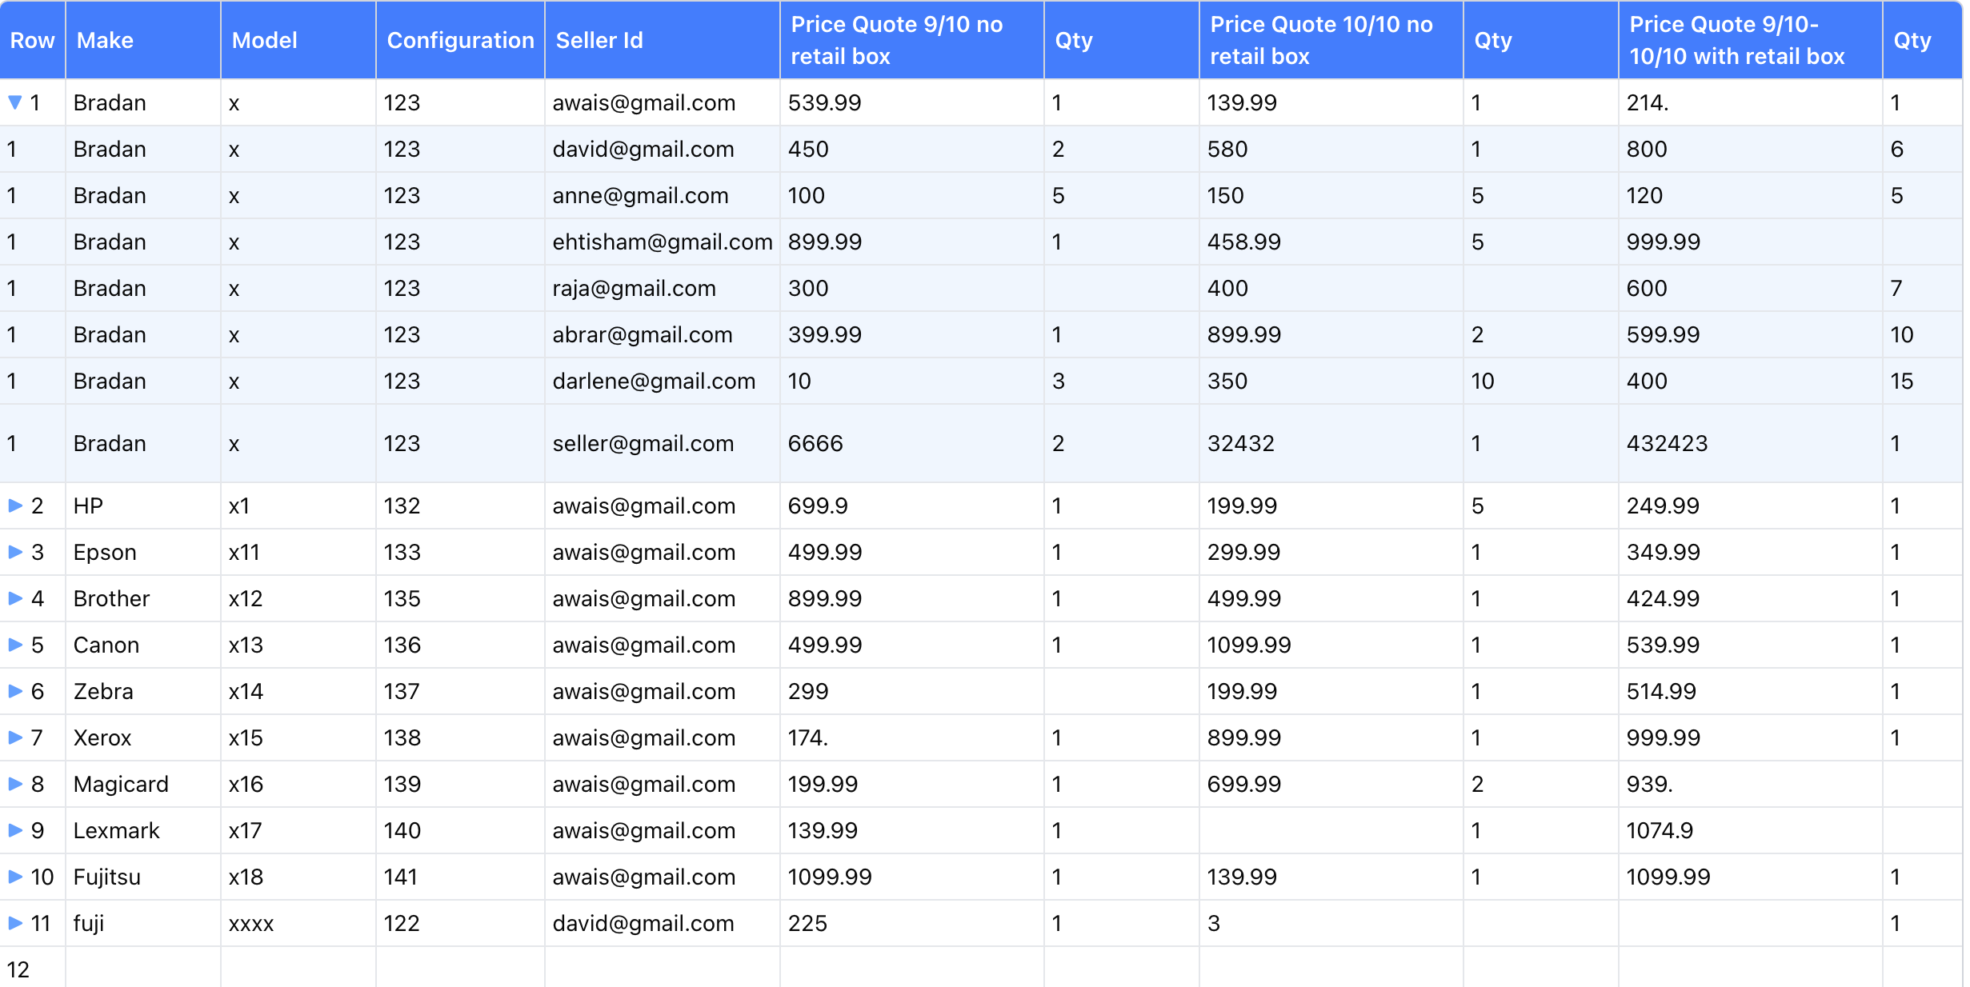This screenshot has height=987, width=1970.
Task: Select the 514.99 price cell
Action: click(1751, 691)
